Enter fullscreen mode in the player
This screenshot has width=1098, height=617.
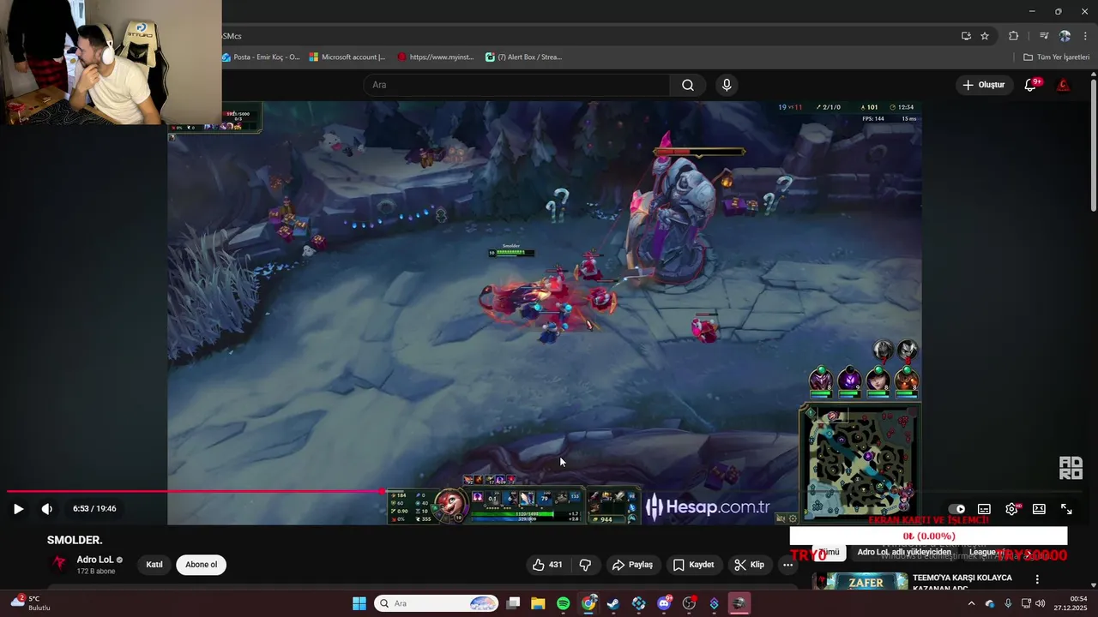[1066, 509]
